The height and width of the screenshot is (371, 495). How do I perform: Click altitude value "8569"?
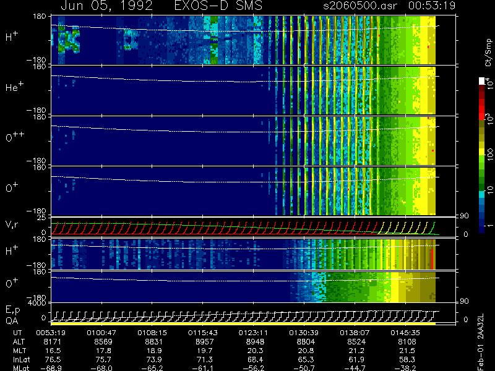pyautogui.click(x=103, y=342)
